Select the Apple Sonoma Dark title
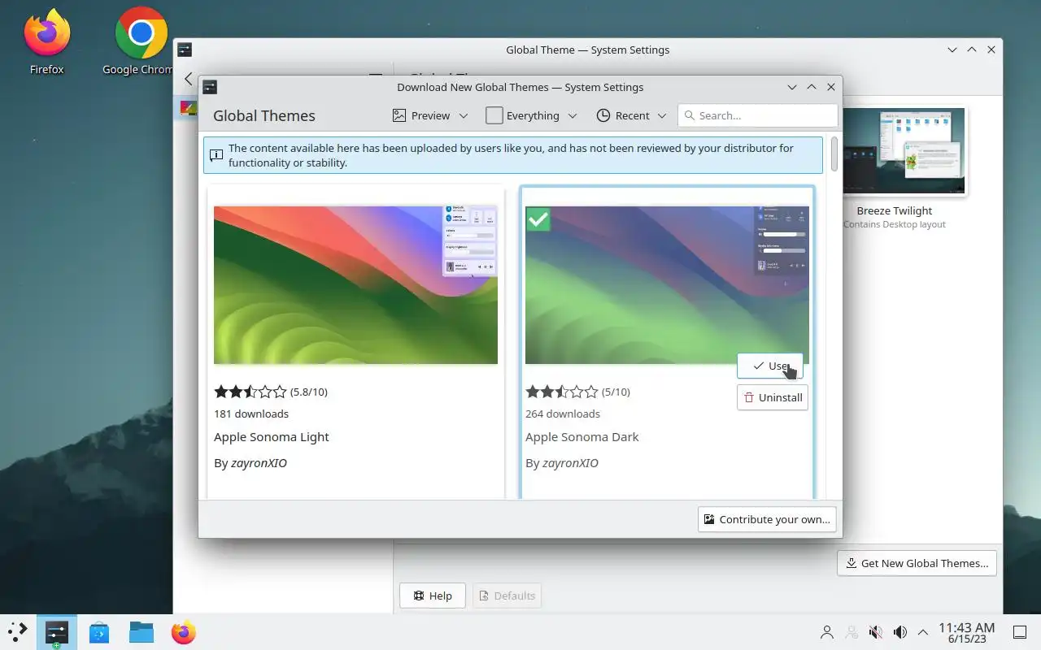Viewport: 1041px width, 650px height. [x=582, y=436]
